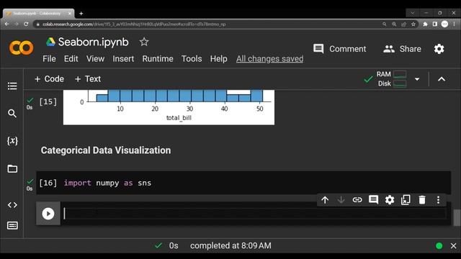This screenshot has width=461, height=259.
Task: Delete the selected cell
Action: (x=422, y=200)
